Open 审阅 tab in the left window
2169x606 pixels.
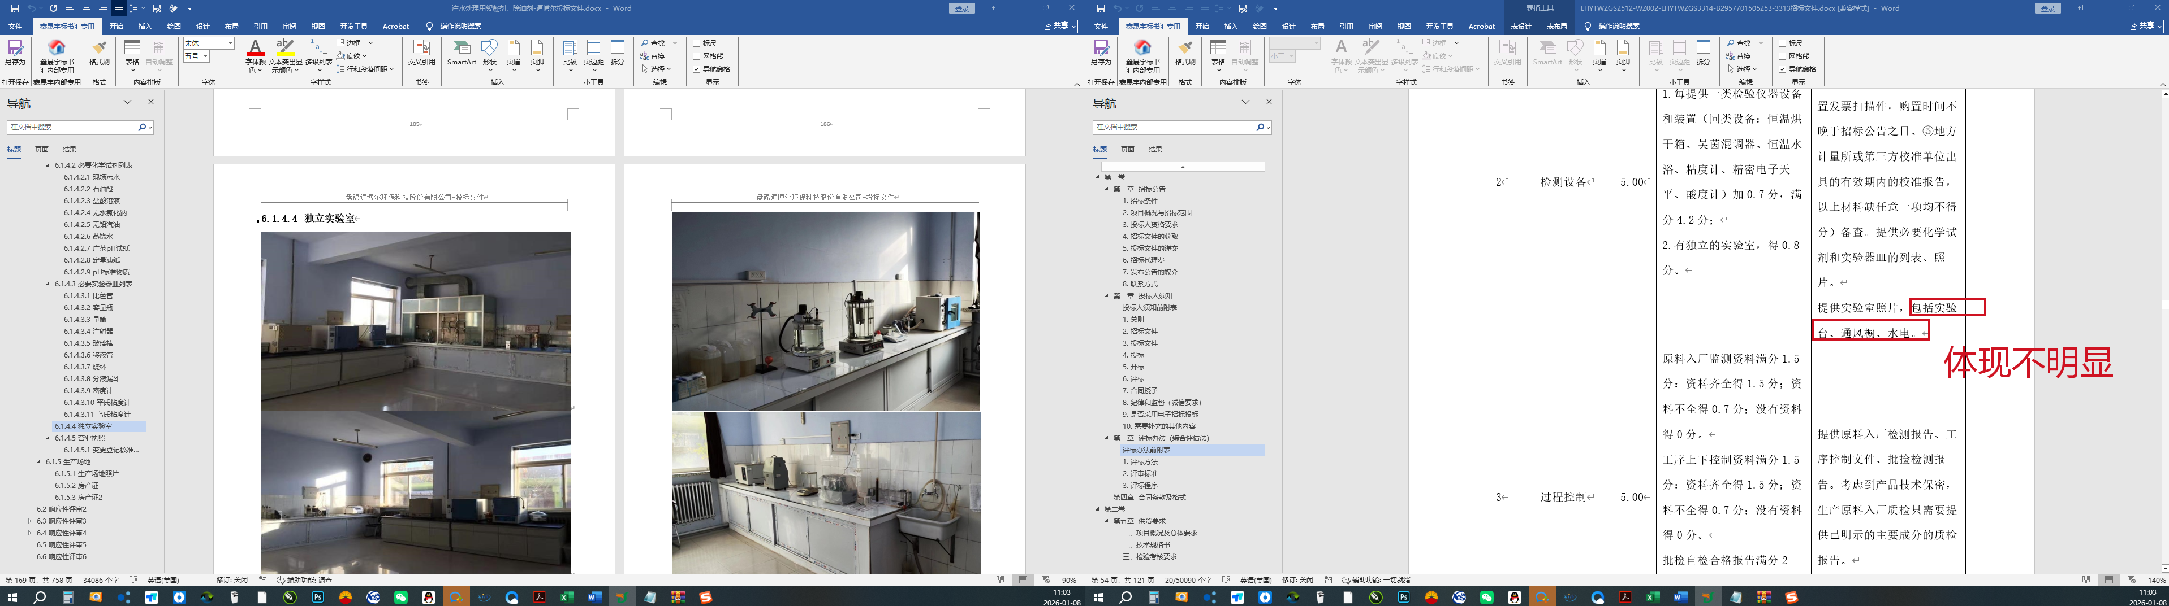point(289,26)
